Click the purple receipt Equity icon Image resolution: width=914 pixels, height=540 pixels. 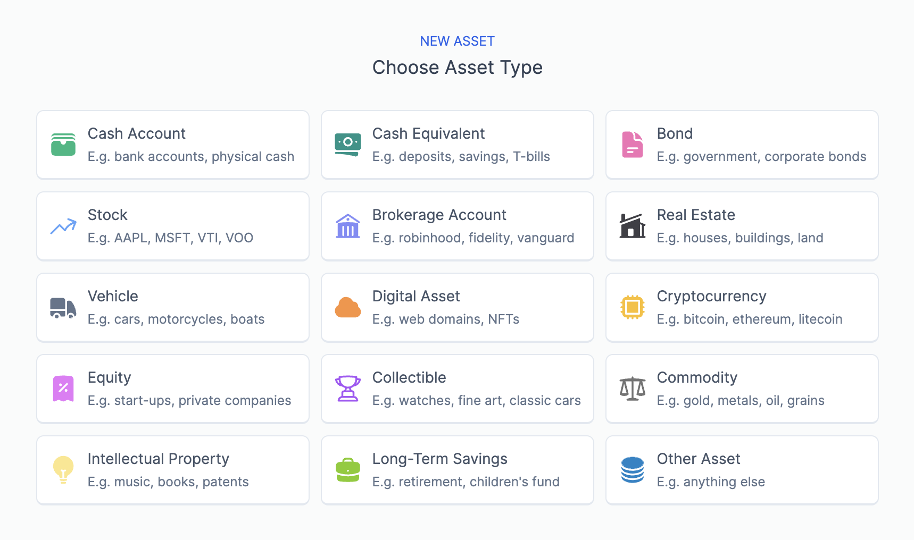(63, 389)
